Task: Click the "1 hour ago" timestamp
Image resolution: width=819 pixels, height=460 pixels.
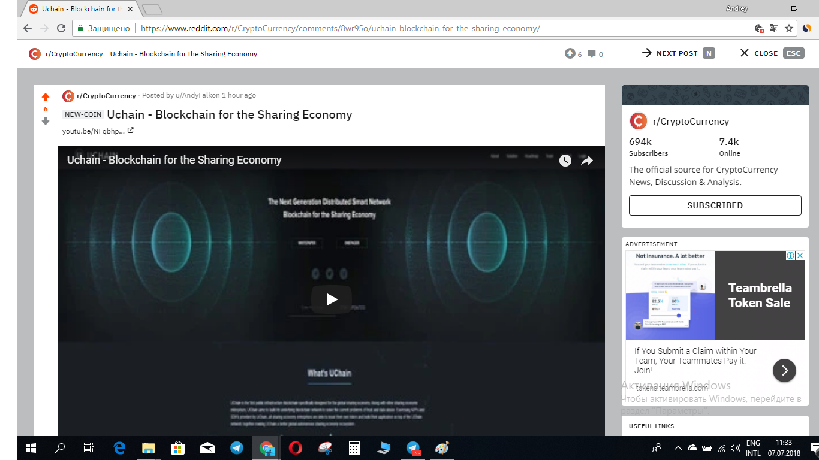Action: coord(239,96)
